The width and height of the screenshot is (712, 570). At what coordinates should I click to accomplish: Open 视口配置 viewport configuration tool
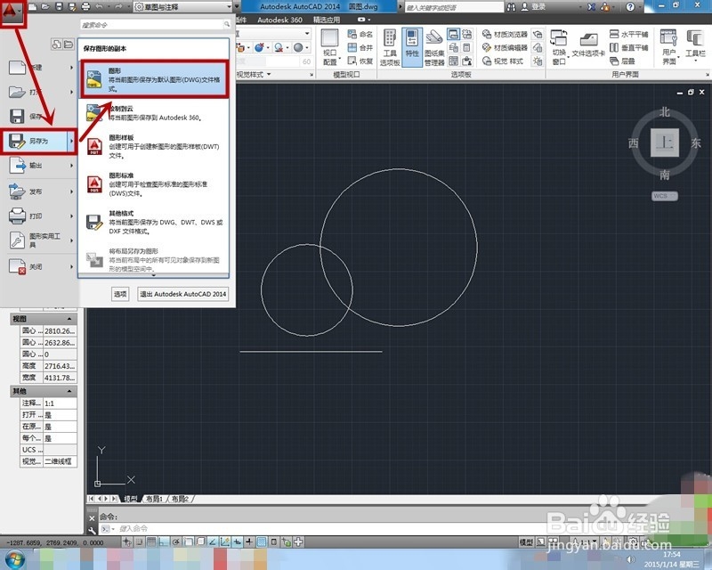coord(330,47)
